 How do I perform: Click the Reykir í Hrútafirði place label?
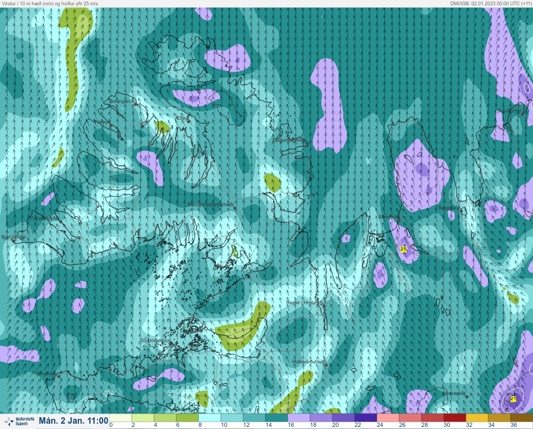pos(306,302)
